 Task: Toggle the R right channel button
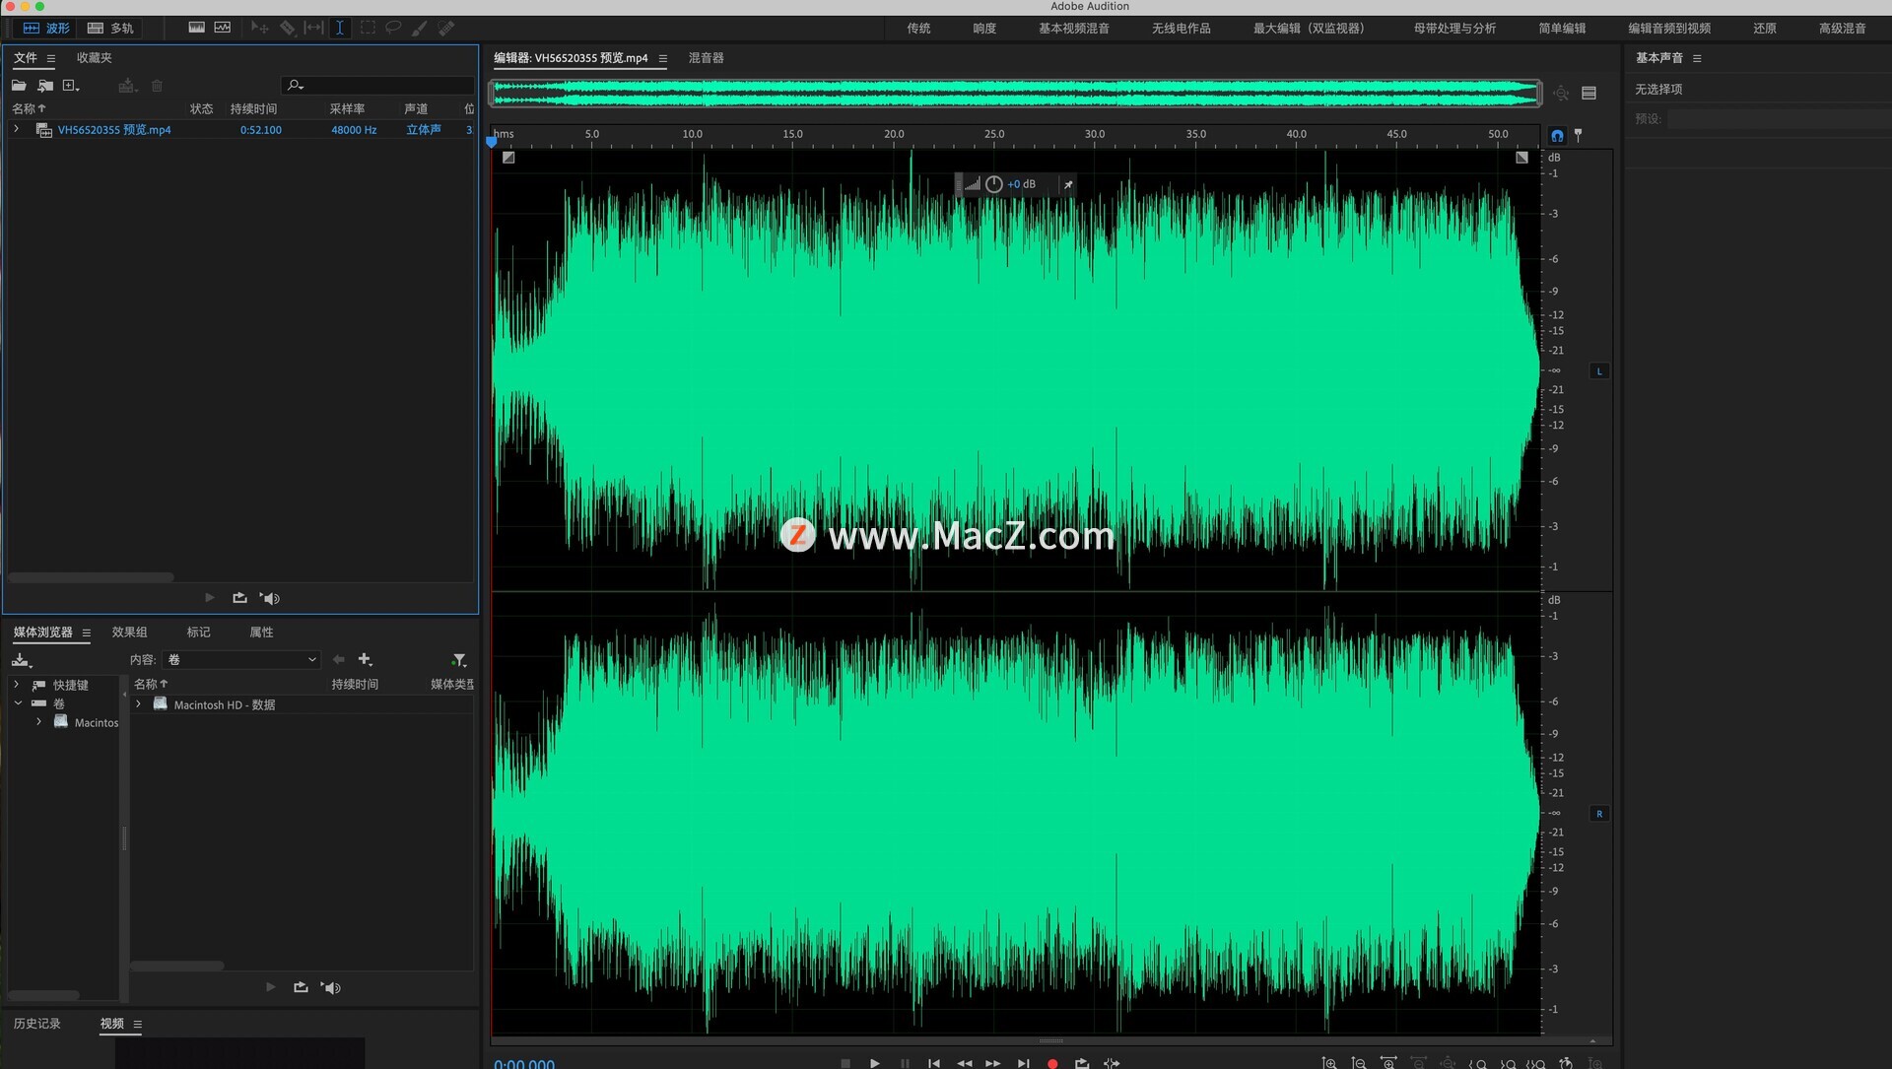[1599, 814]
